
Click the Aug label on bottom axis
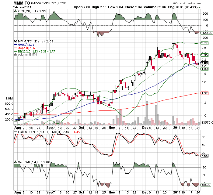point(18,193)
